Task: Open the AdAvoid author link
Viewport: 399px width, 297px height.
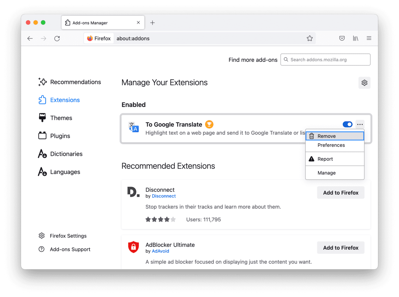Action: (x=160, y=251)
